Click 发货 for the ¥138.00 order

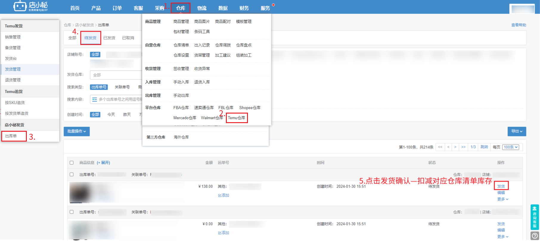(501, 186)
